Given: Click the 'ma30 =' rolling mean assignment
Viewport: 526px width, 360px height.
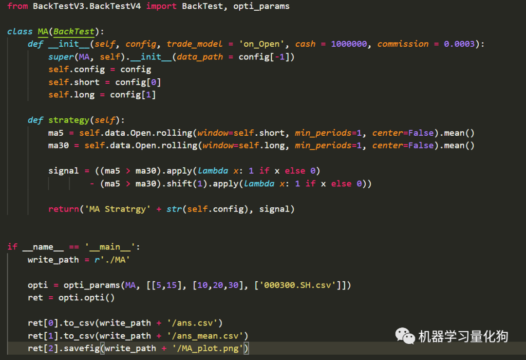Looking at the screenshot, I should pos(262,145).
